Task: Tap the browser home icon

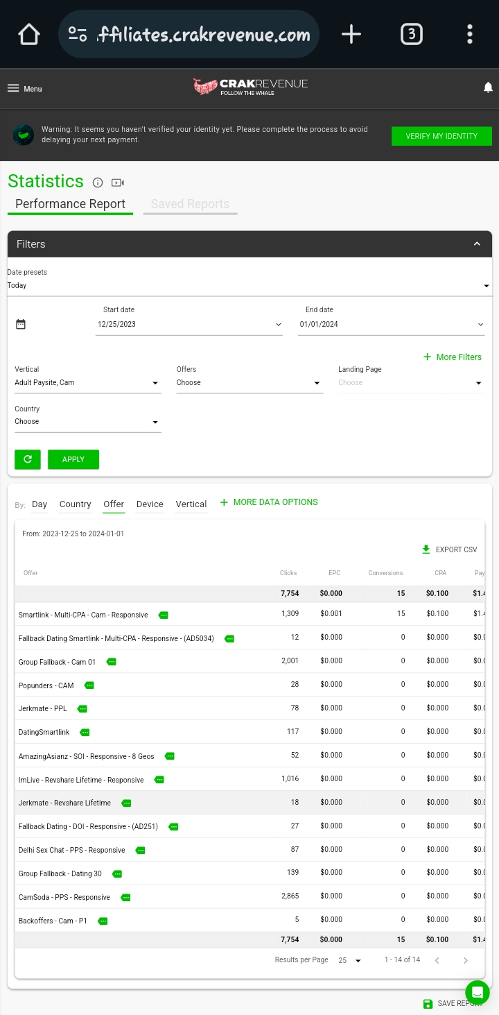Action: 29,34
